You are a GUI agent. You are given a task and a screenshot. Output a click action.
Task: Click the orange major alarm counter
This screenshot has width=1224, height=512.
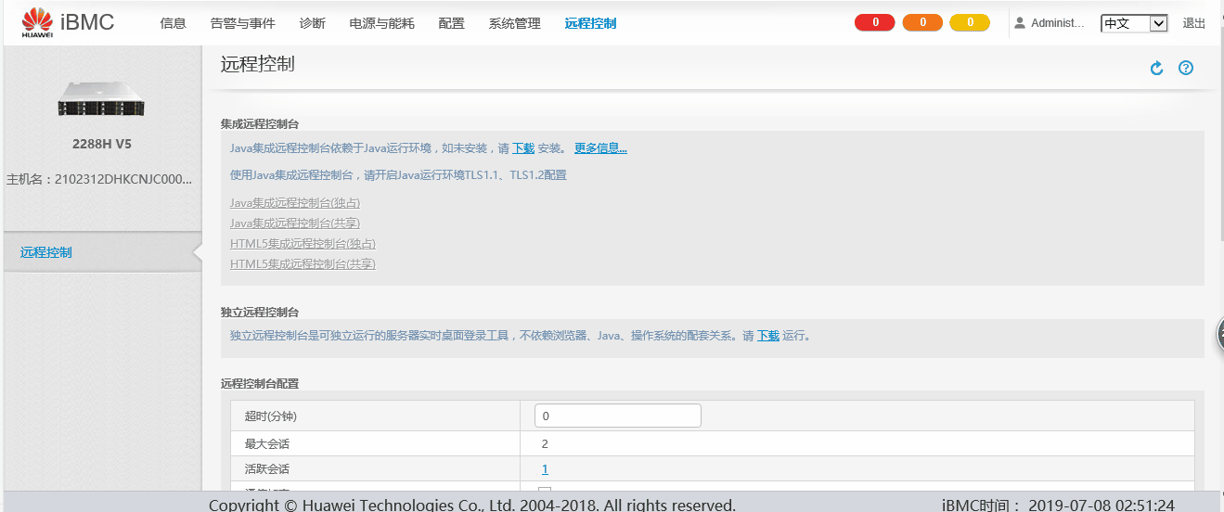coord(922,23)
